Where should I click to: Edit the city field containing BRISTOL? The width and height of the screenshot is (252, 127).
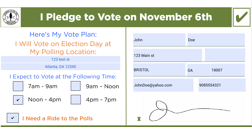pos(159,70)
